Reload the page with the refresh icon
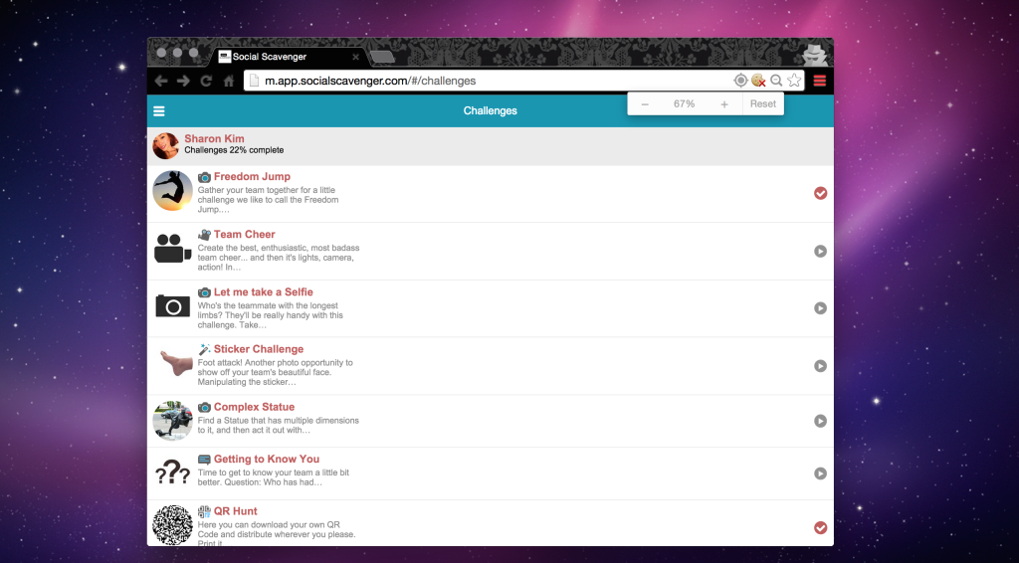 click(206, 82)
